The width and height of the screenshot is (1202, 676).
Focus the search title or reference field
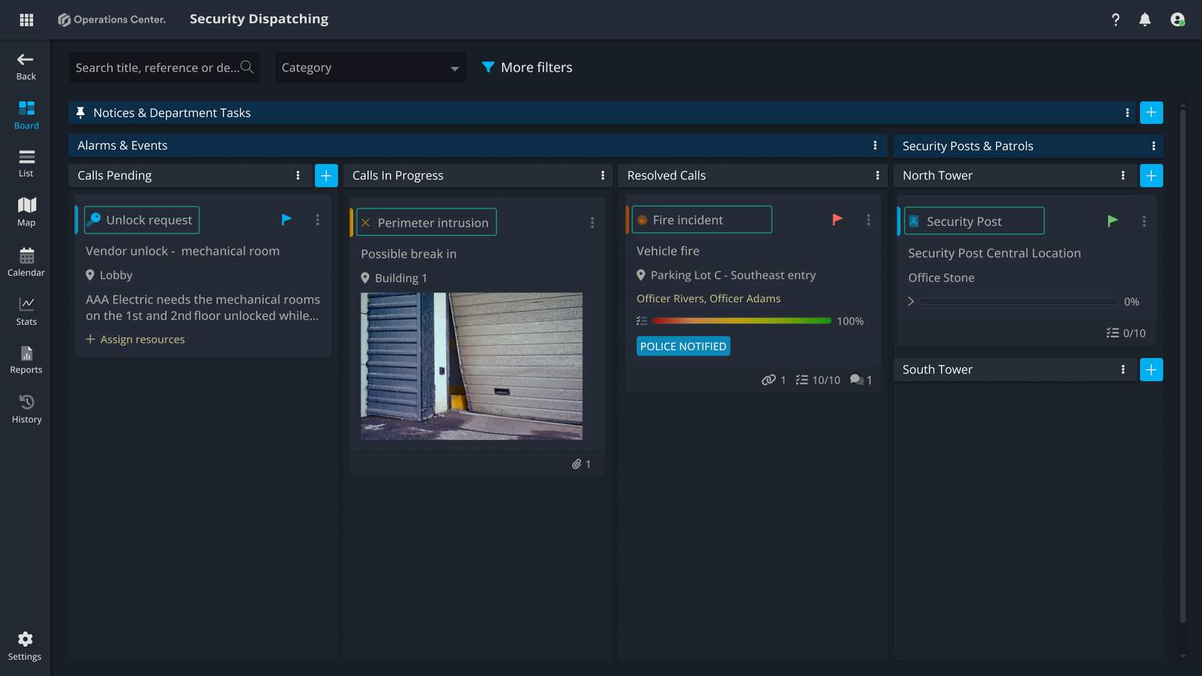tap(164, 67)
